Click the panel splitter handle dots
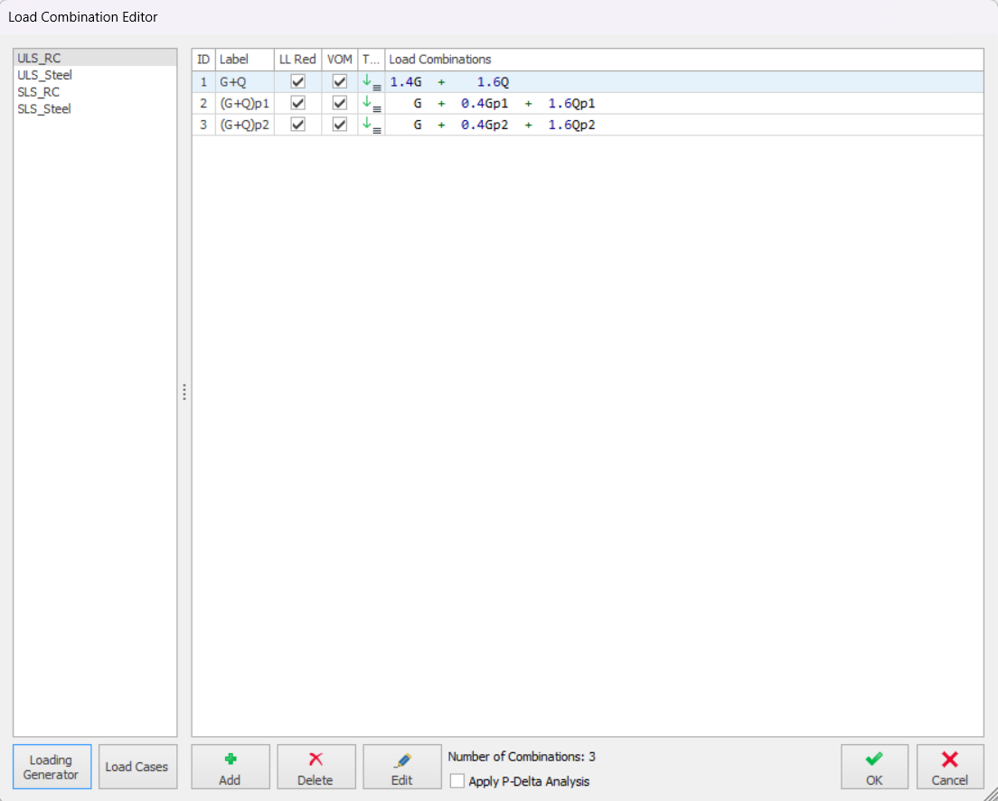 point(184,392)
